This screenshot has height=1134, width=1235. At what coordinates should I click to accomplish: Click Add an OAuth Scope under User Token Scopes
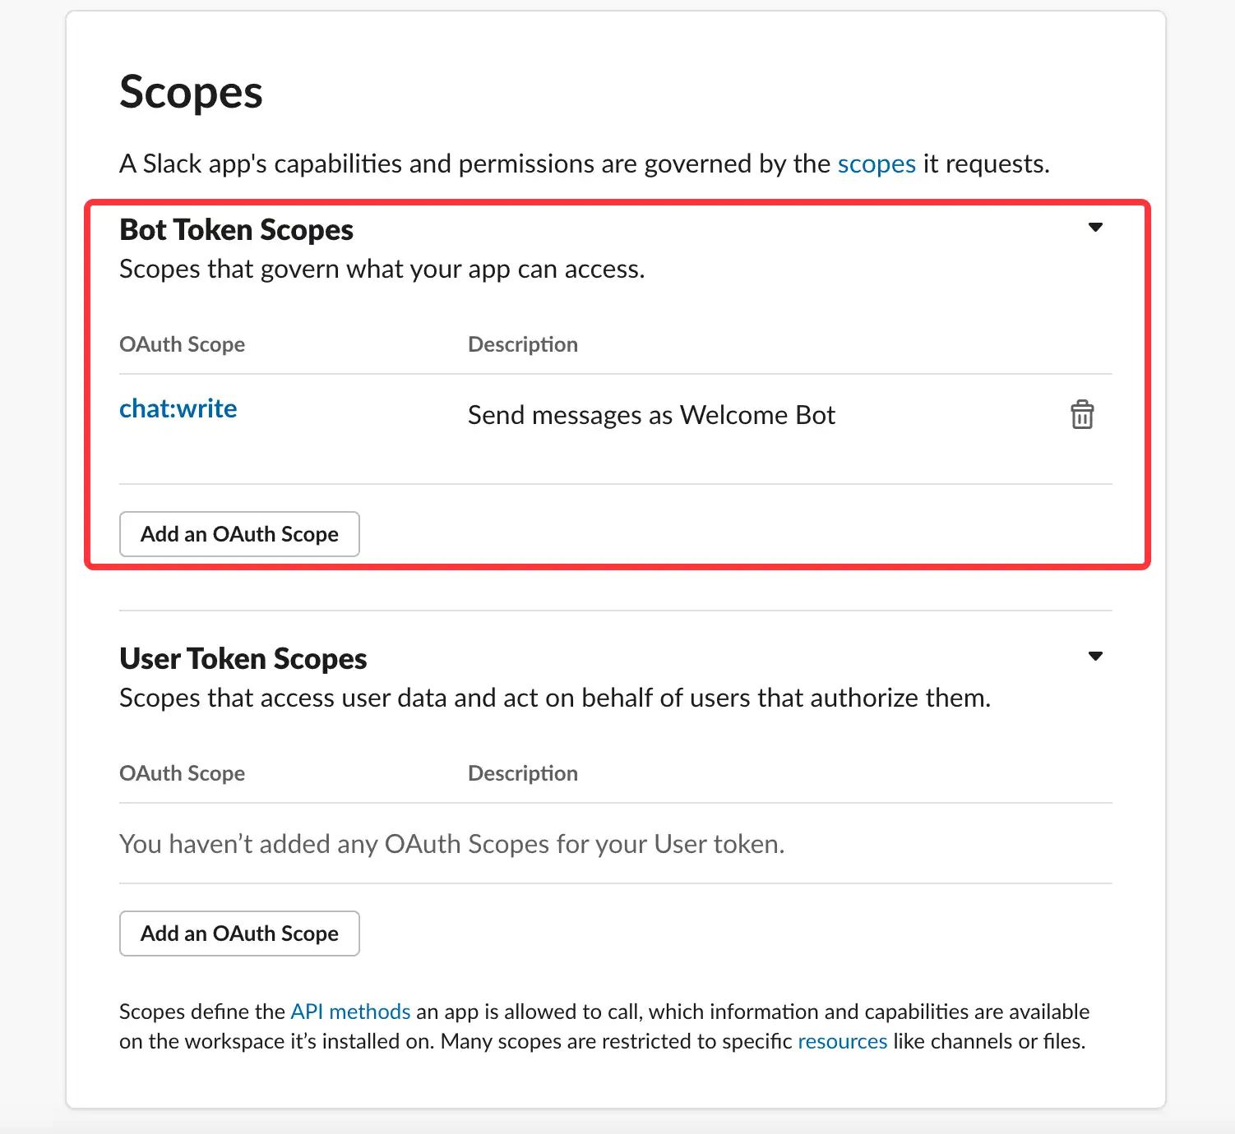[239, 933]
